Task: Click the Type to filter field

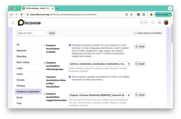Action: (31, 33)
